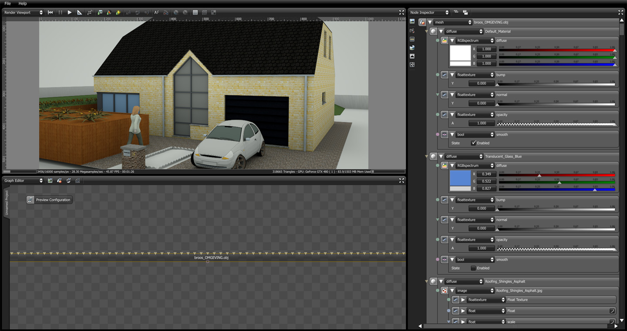Click the camera icon in inspector sidebar

pos(412,30)
